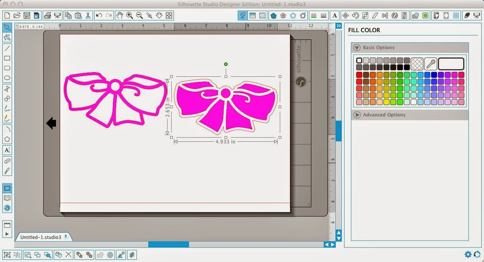Open the Rotate options panel
Image resolution: width=484 pixels, height=262 pixels.
click(x=355, y=16)
